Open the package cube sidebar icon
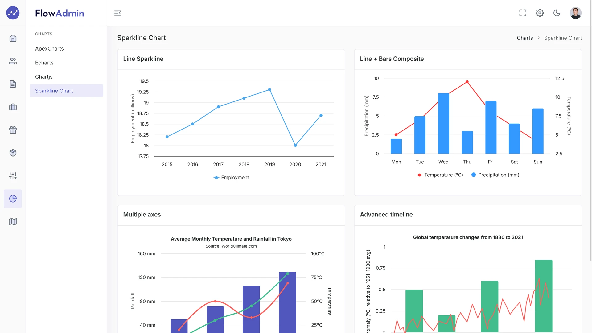Viewport: 592px width, 333px height. coord(13,153)
